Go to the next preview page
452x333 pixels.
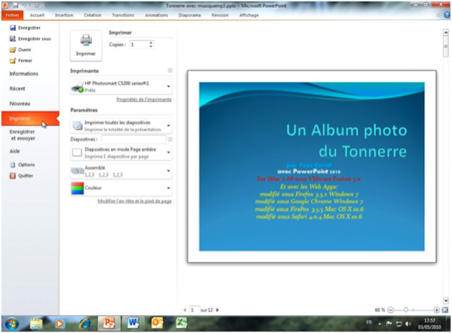click(x=217, y=310)
